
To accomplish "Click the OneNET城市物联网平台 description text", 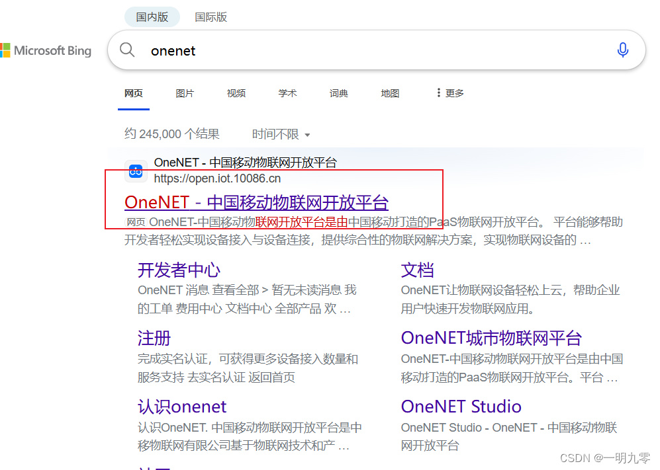I will point(512,368).
